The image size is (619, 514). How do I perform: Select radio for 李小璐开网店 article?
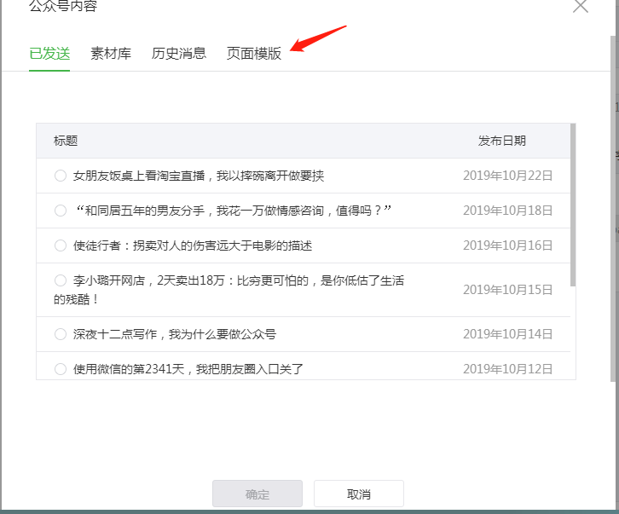click(x=61, y=280)
